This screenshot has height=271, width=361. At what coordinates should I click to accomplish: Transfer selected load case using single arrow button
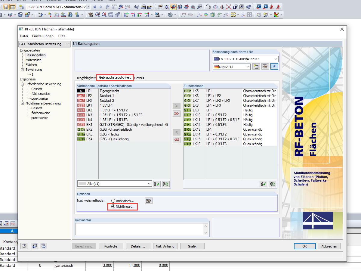tap(176, 106)
